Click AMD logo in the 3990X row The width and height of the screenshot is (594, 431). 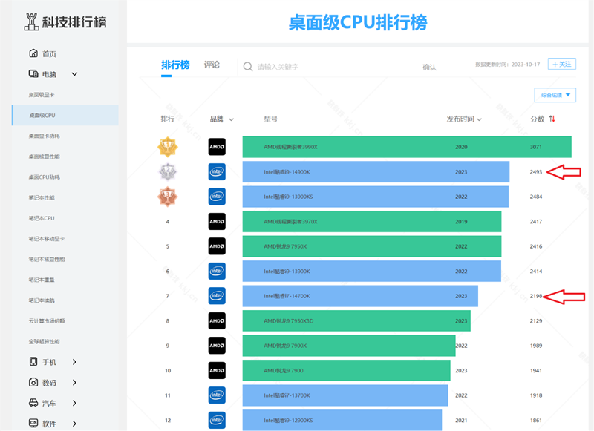coord(217,147)
